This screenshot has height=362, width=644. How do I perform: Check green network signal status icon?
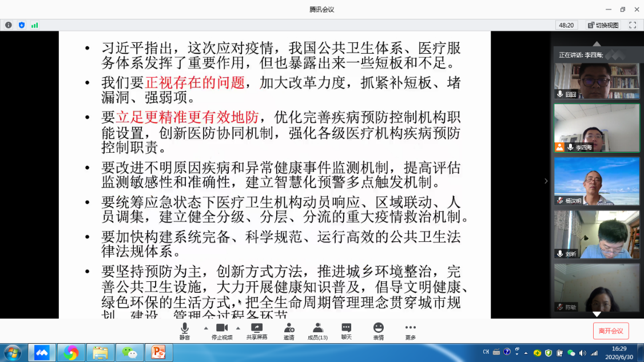click(35, 25)
